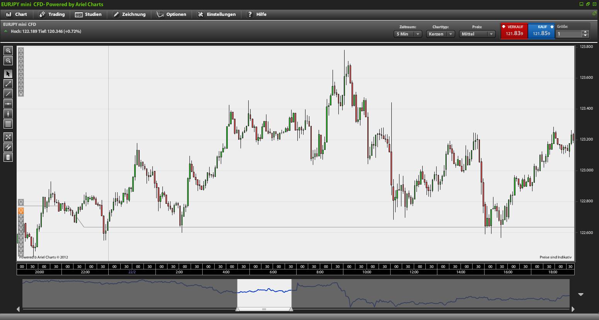Select the arrow pointer tool
The width and height of the screenshot is (599, 320).
coord(8,74)
